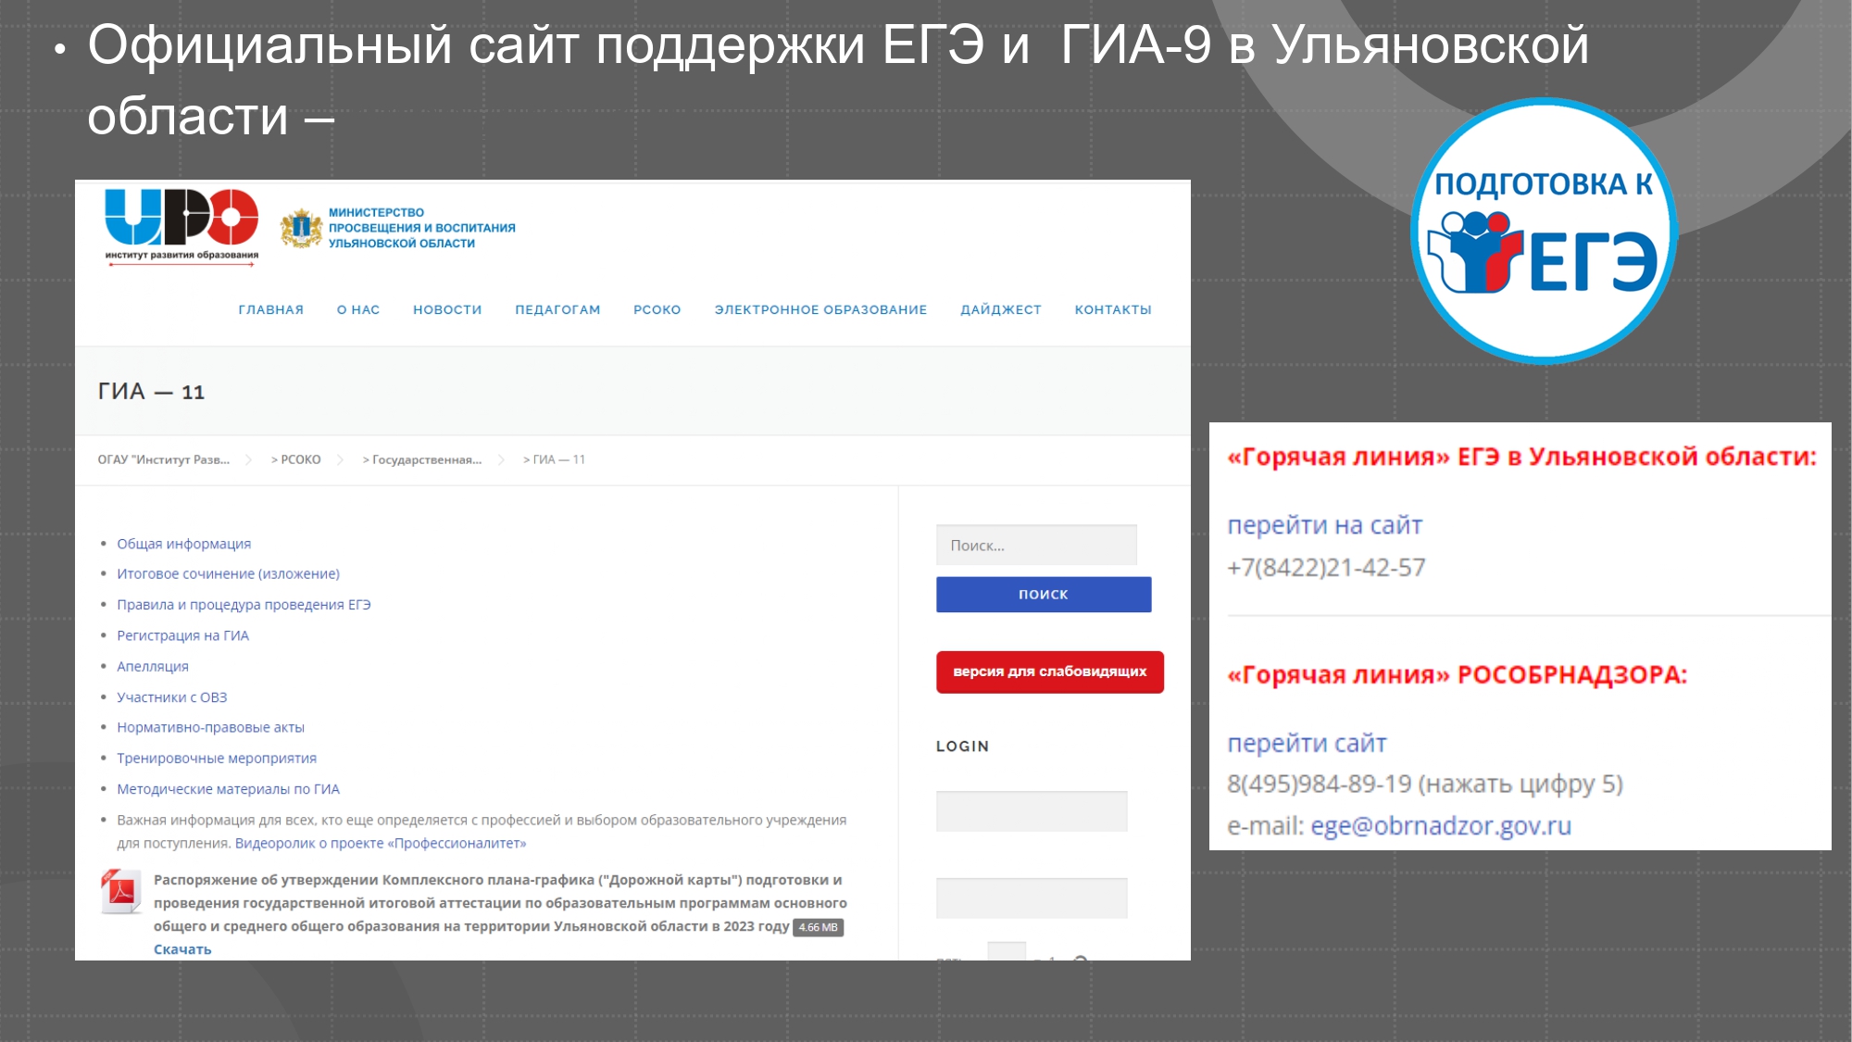Click the second LOGIN input field
Viewport: 1852px width, 1042px height.
1032,898
